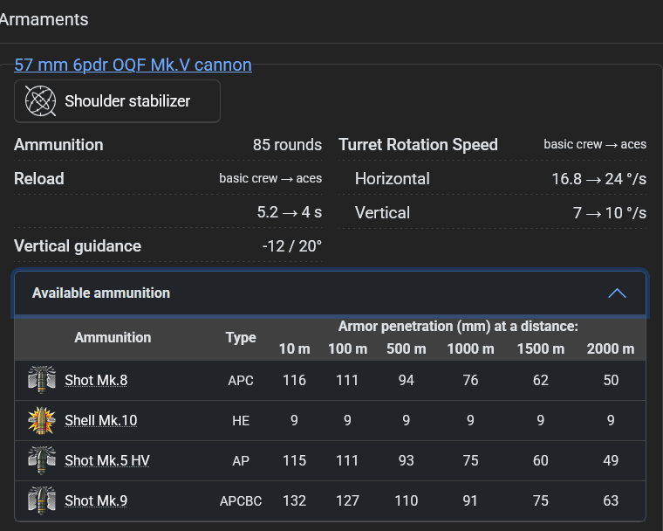This screenshot has height=531, width=663.
Task: Click the Shot Mk.8 shell icon
Action: [x=42, y=380]
